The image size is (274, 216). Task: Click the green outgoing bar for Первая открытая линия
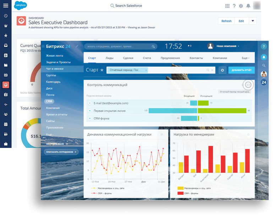click(x=222, y=111)
